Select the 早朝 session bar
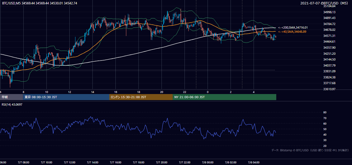The image size is (352, 165). (x=12, y=97)
